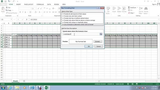Click the Undo arrow icon
The width and height of the screenshot is (160, 90).
[x=9, y=1]
